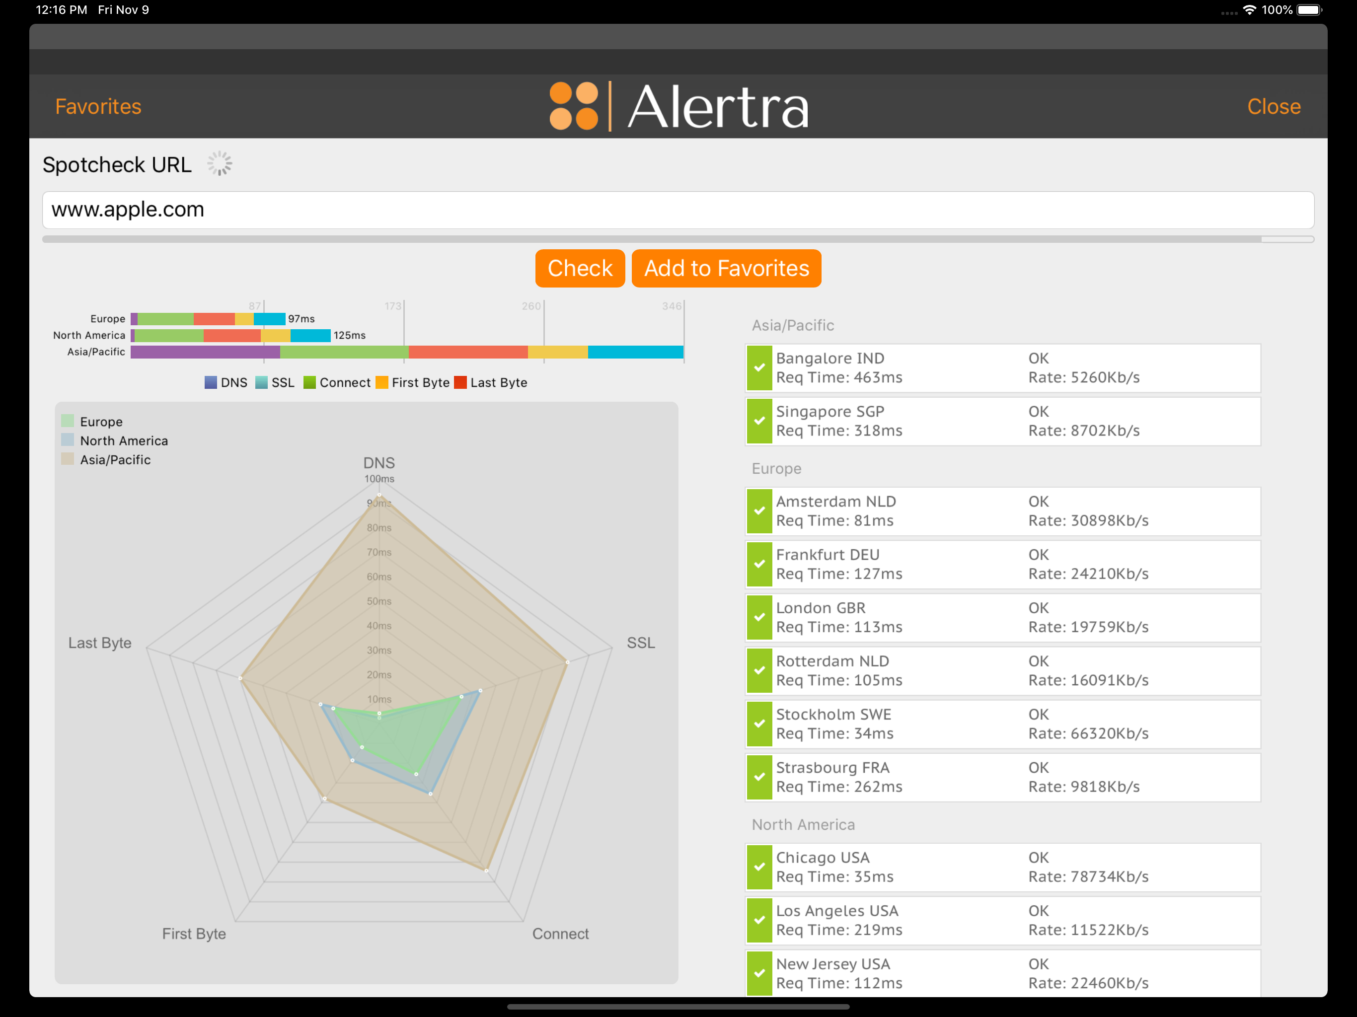The width and height of the screenshot is (1357, 1017).
Task: Click green checkmark for London GBR
Action: 759,617
